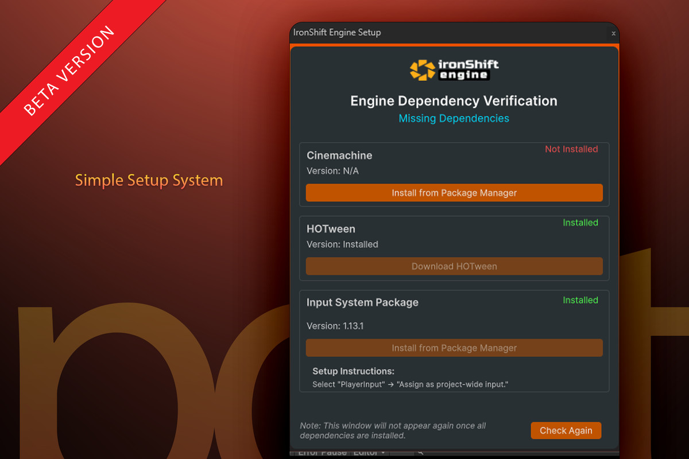Click the Engine Dependency Verification heading
689x459 pixels.
(x=454, y=101)
